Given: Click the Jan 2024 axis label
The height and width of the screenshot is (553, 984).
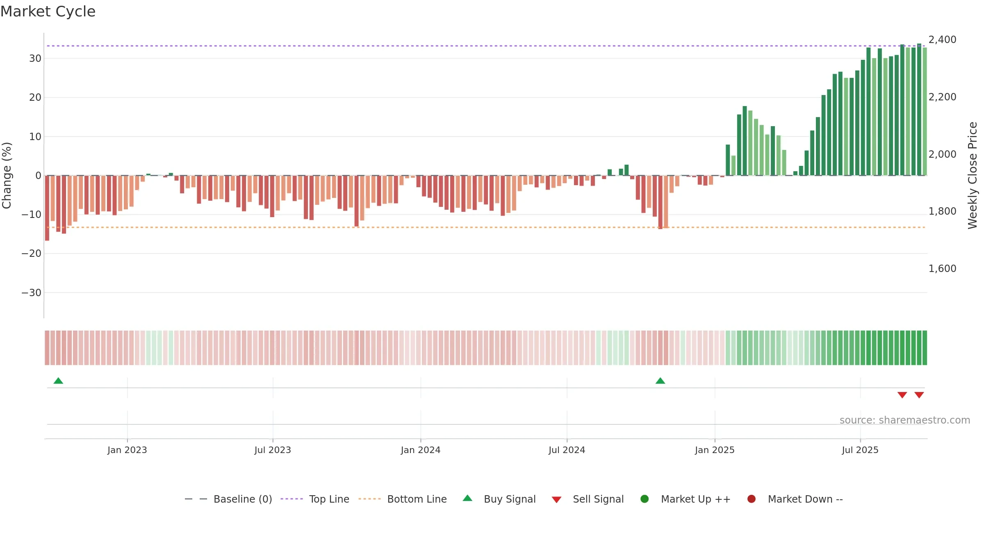Looking at the screenshot, I should pyautogui.click(x=421, y=450).
